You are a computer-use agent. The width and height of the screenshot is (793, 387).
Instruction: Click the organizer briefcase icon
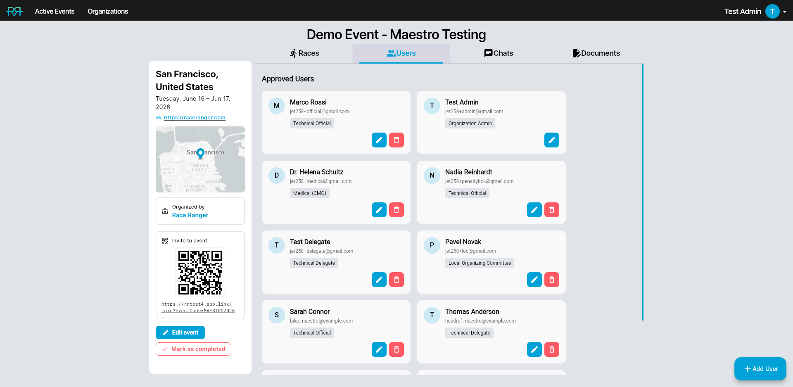click(165, 211)
